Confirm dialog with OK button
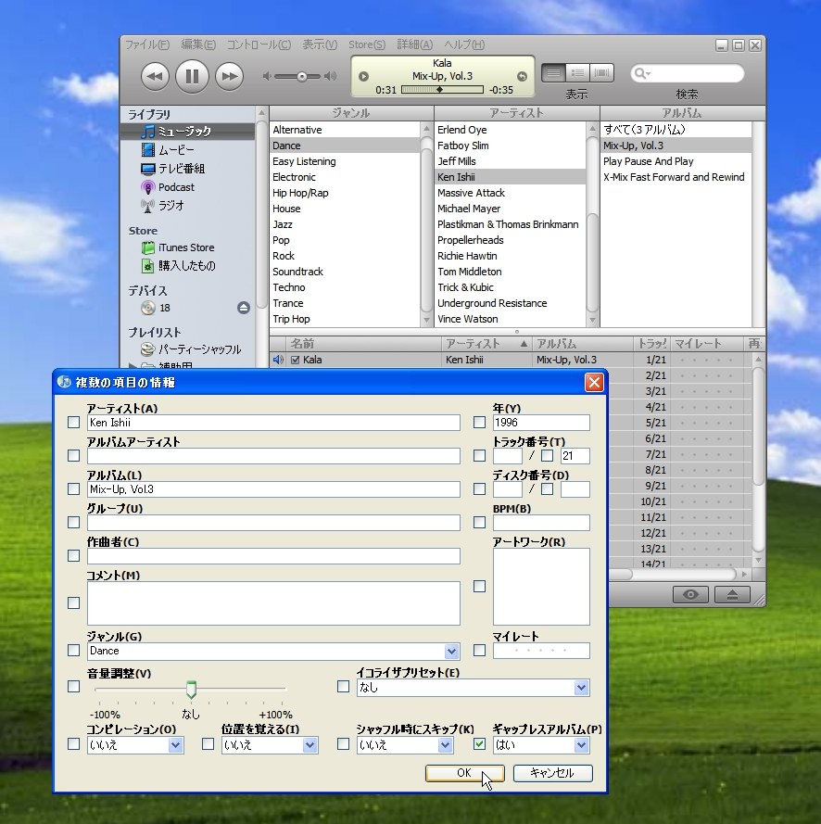The image size is (821, 824). [464, 773]
